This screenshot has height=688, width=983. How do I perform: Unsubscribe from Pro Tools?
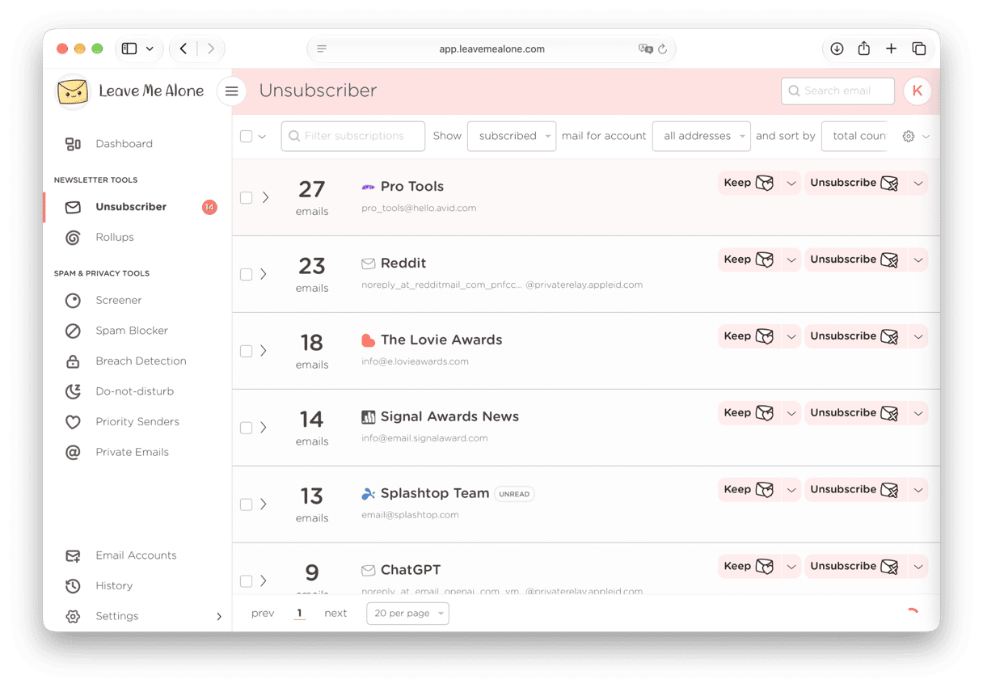854,184
